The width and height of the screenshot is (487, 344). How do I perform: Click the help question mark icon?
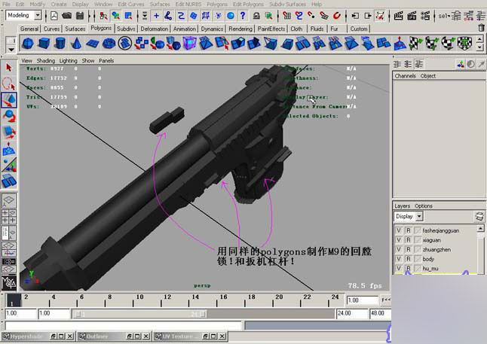tap(243, 16)
